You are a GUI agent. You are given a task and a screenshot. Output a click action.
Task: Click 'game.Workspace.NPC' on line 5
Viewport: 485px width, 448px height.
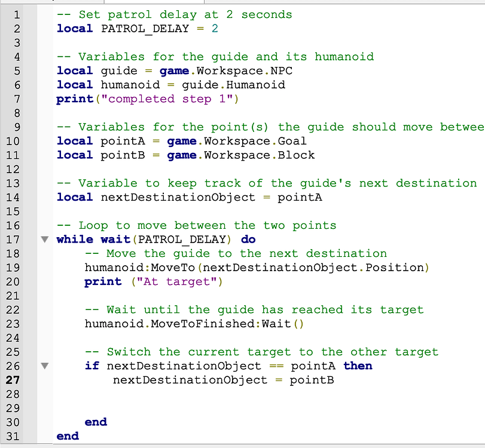[x=226, y=71]
